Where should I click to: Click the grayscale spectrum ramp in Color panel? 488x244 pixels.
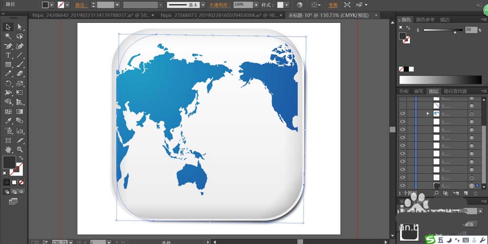click(x=440, y=80)
